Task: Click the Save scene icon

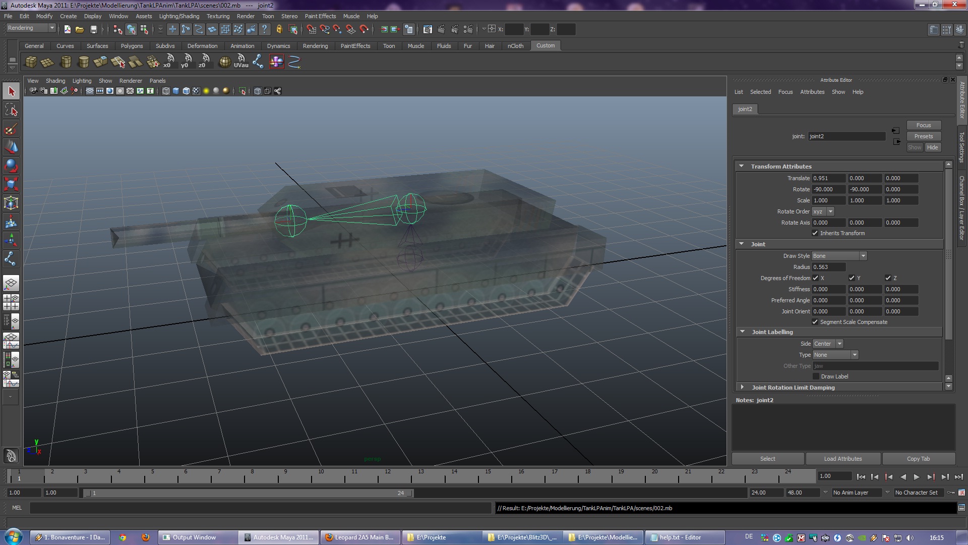Action: pyautogui.click(x=93, y=30)
